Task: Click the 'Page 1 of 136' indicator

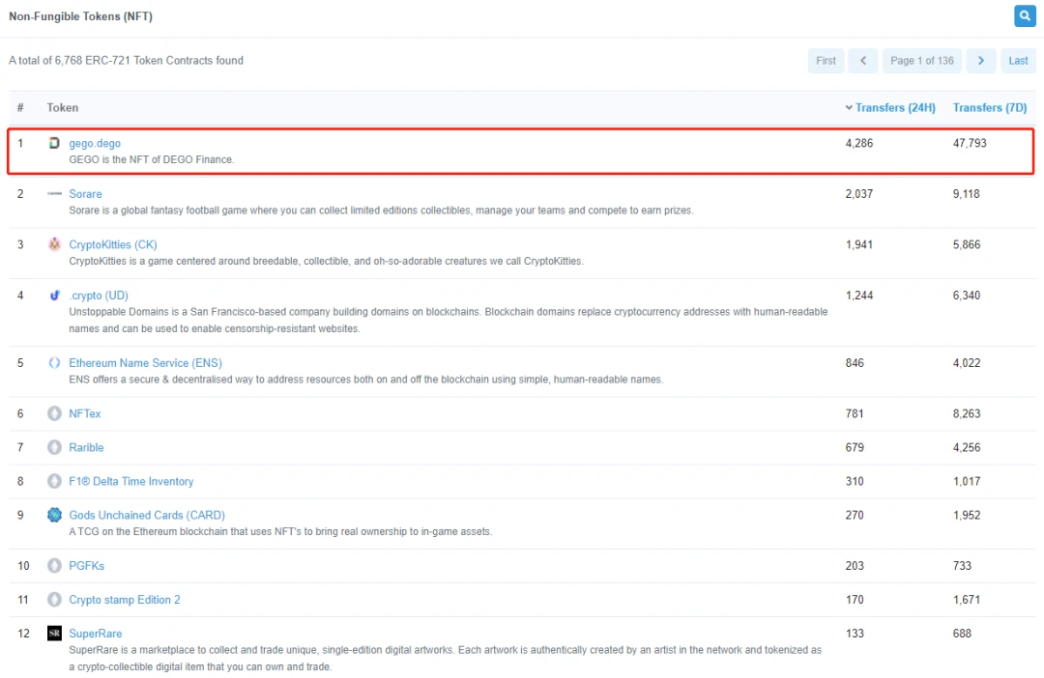Action: click(921, 61)
